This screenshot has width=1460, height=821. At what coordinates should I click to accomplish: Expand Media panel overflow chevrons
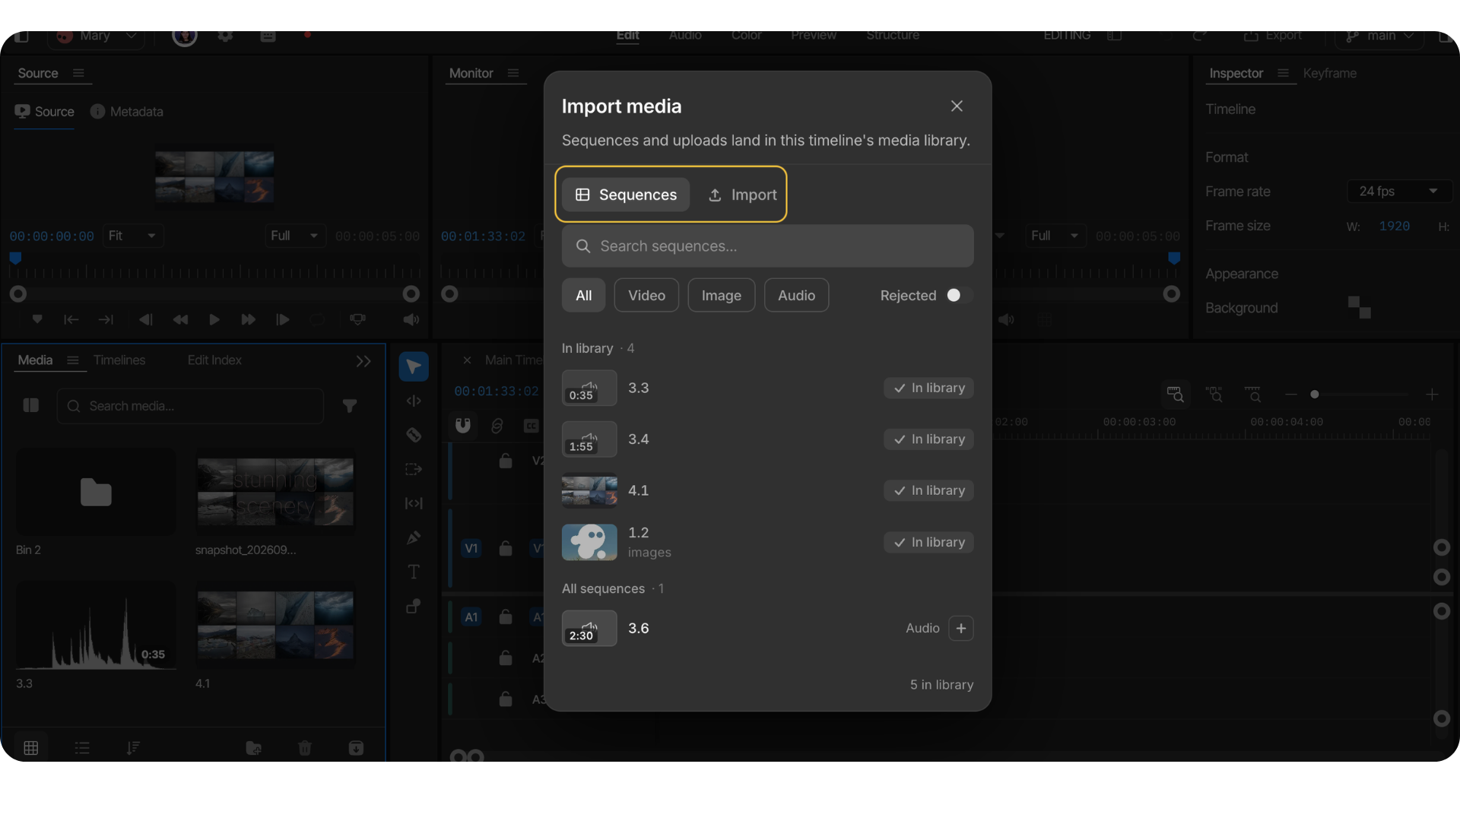[x=363, y=362]
